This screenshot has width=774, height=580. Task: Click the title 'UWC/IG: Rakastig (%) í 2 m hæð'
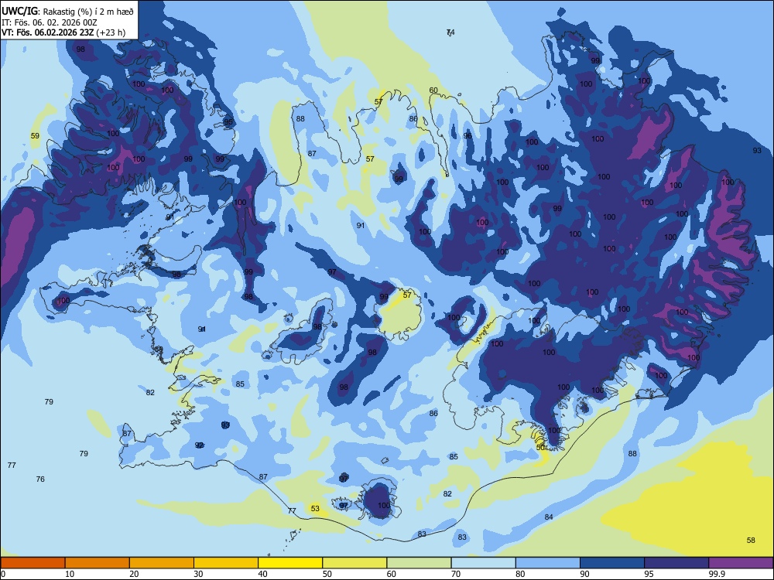(67, 12)
